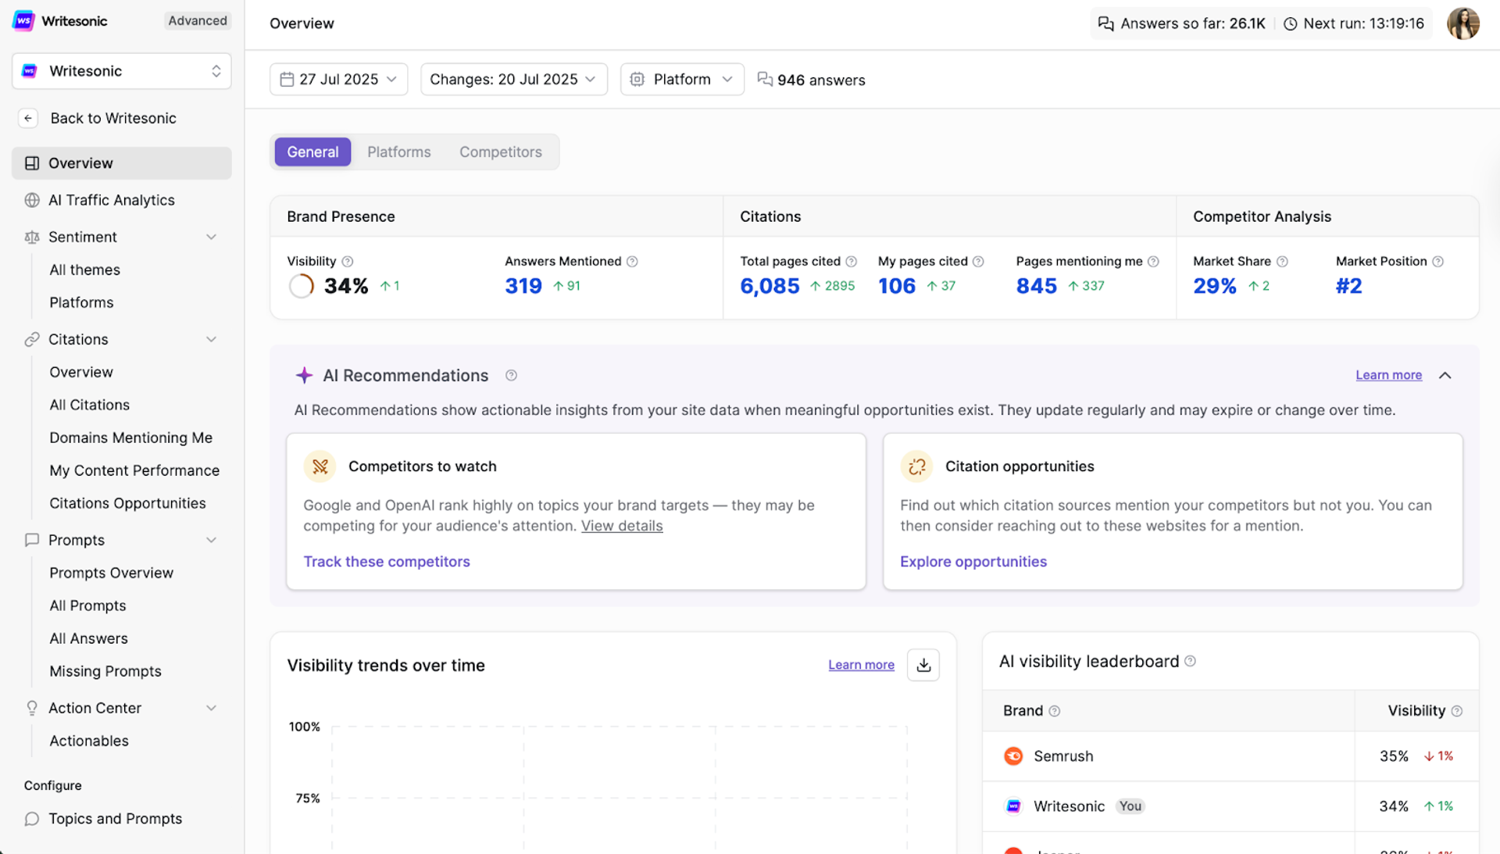The height and width of the screenshot is (854, 1500).
Task: Open the 27 Jul 2025 date dropdown
Action: click(339, 80)
